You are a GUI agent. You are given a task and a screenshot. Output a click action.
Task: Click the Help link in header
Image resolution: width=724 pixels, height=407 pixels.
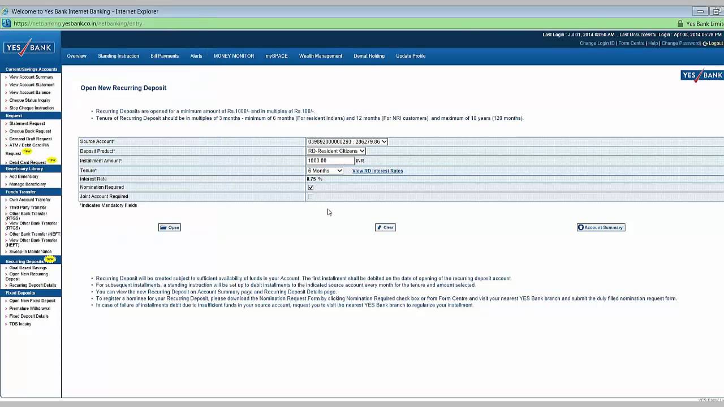click(x=653, y=44)
